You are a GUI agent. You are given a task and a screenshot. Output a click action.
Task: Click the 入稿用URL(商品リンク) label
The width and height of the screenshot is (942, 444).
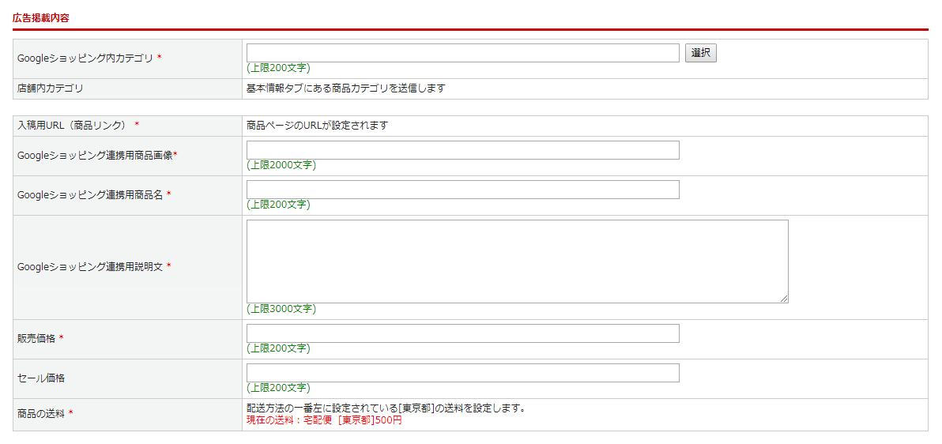pos(73,126)
